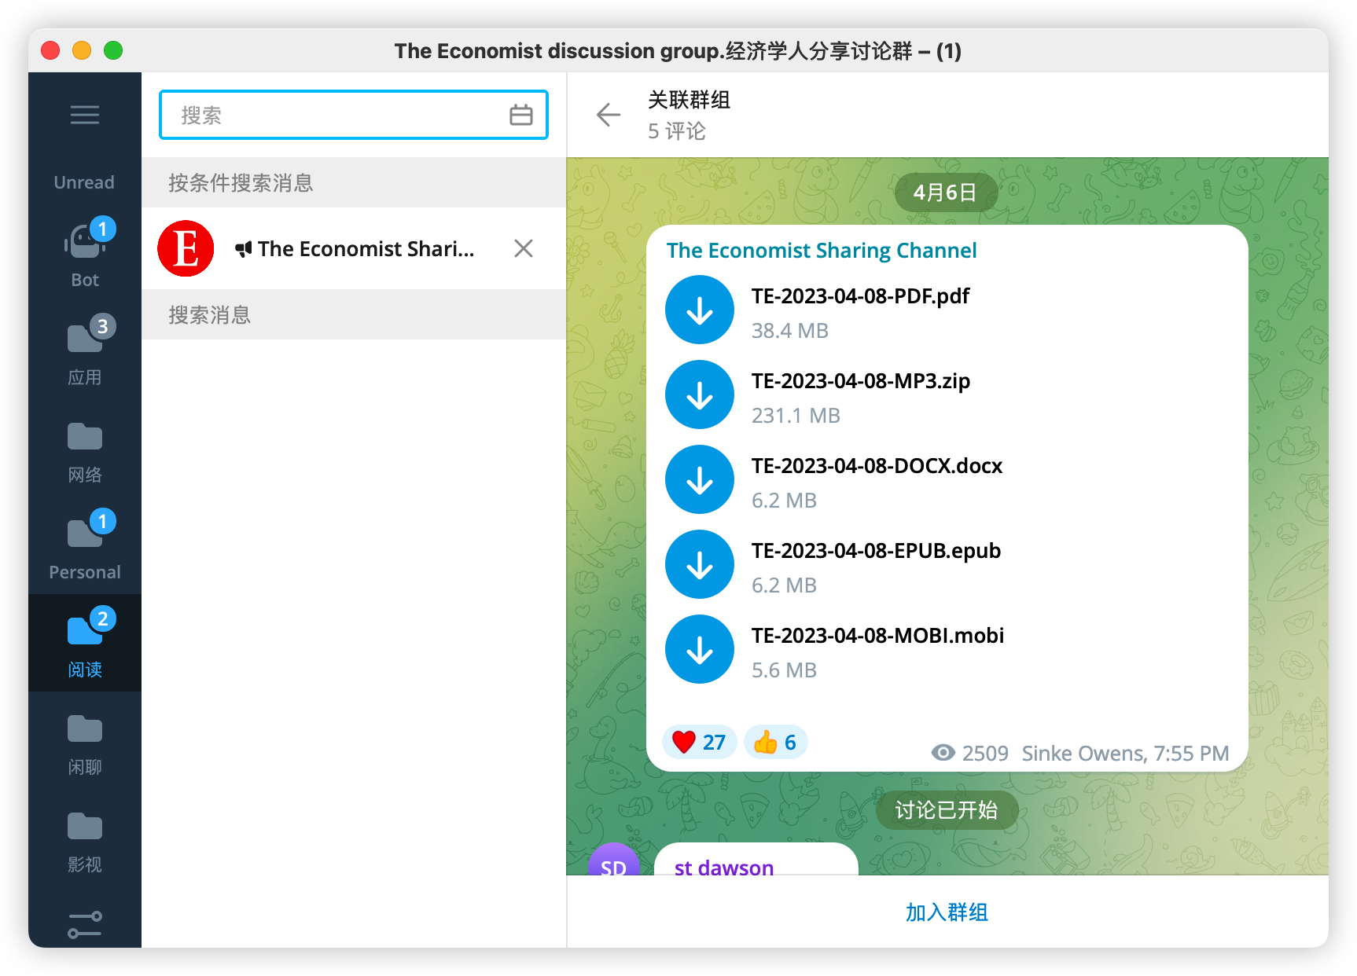Click 加入群组 to join the group
1357x976 pixels.
[x=947, y=912]
